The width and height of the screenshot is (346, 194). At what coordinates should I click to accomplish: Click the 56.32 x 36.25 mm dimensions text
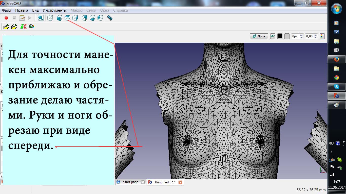click(x=311, y=190)
